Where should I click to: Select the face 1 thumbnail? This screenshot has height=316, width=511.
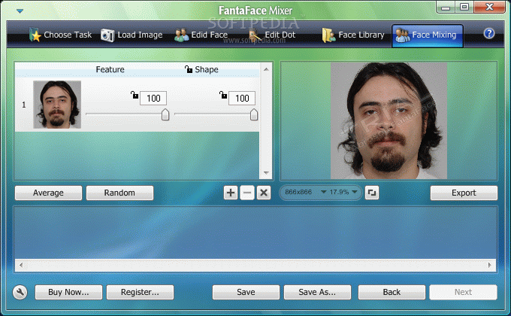(x=57, y=105)
